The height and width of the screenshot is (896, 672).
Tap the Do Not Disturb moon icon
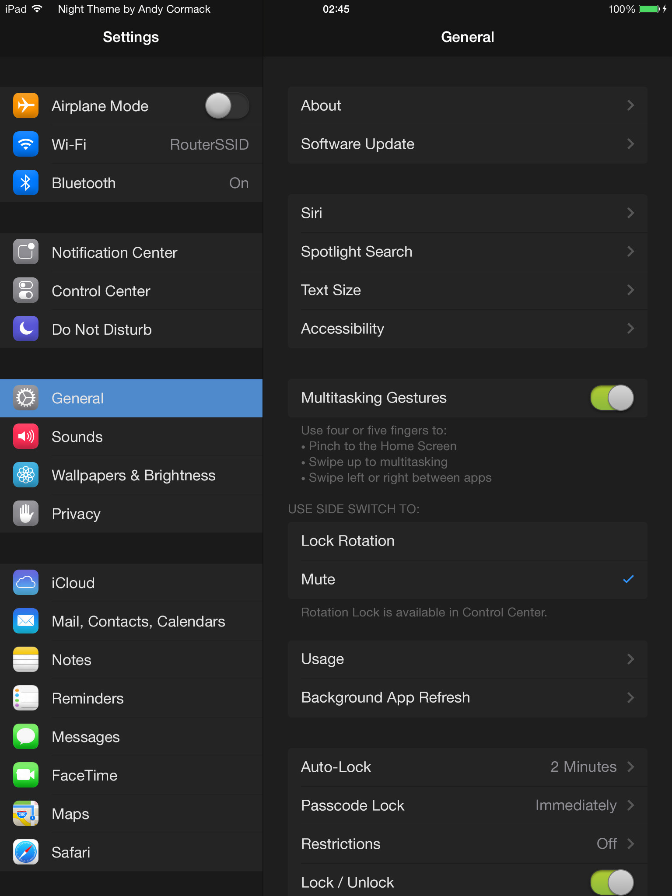26,329
